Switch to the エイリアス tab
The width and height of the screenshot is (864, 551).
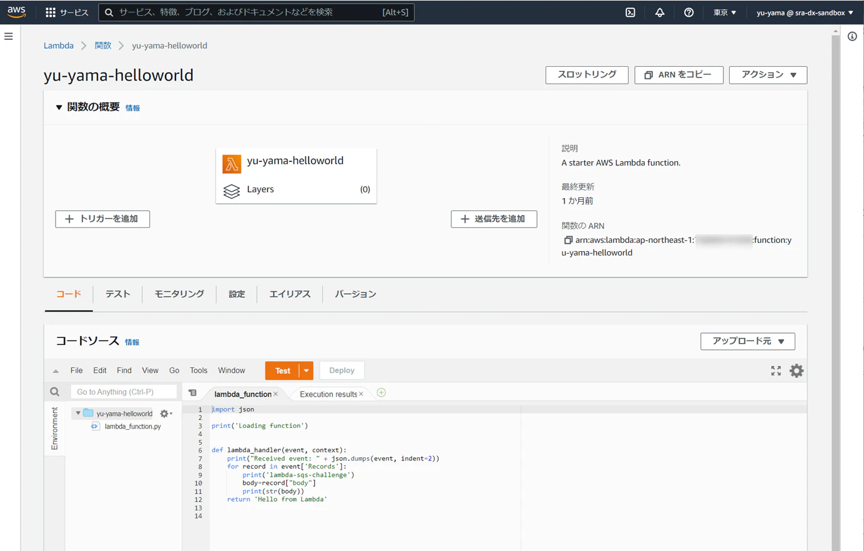coord(290,294)
